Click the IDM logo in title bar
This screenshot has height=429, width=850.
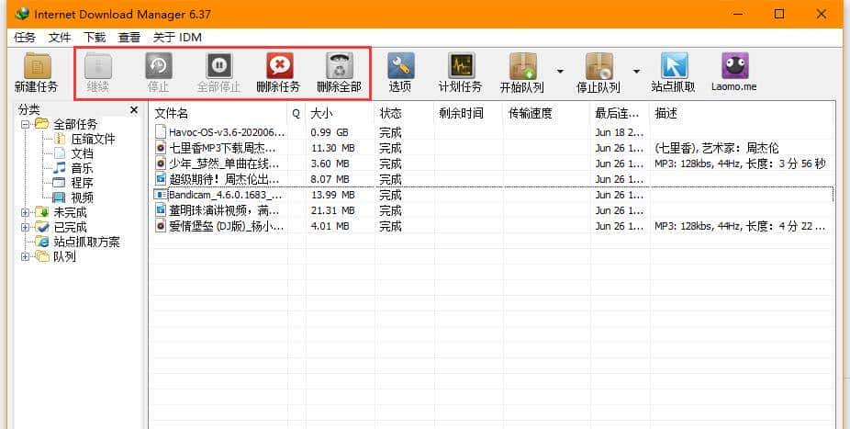coord(22,14)
